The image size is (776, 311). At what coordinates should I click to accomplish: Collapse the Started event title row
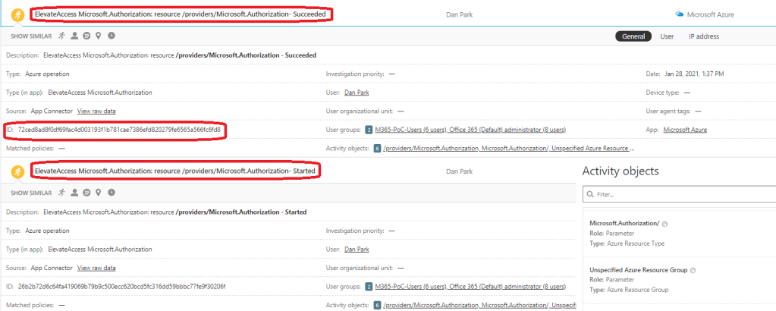(176, 172)
